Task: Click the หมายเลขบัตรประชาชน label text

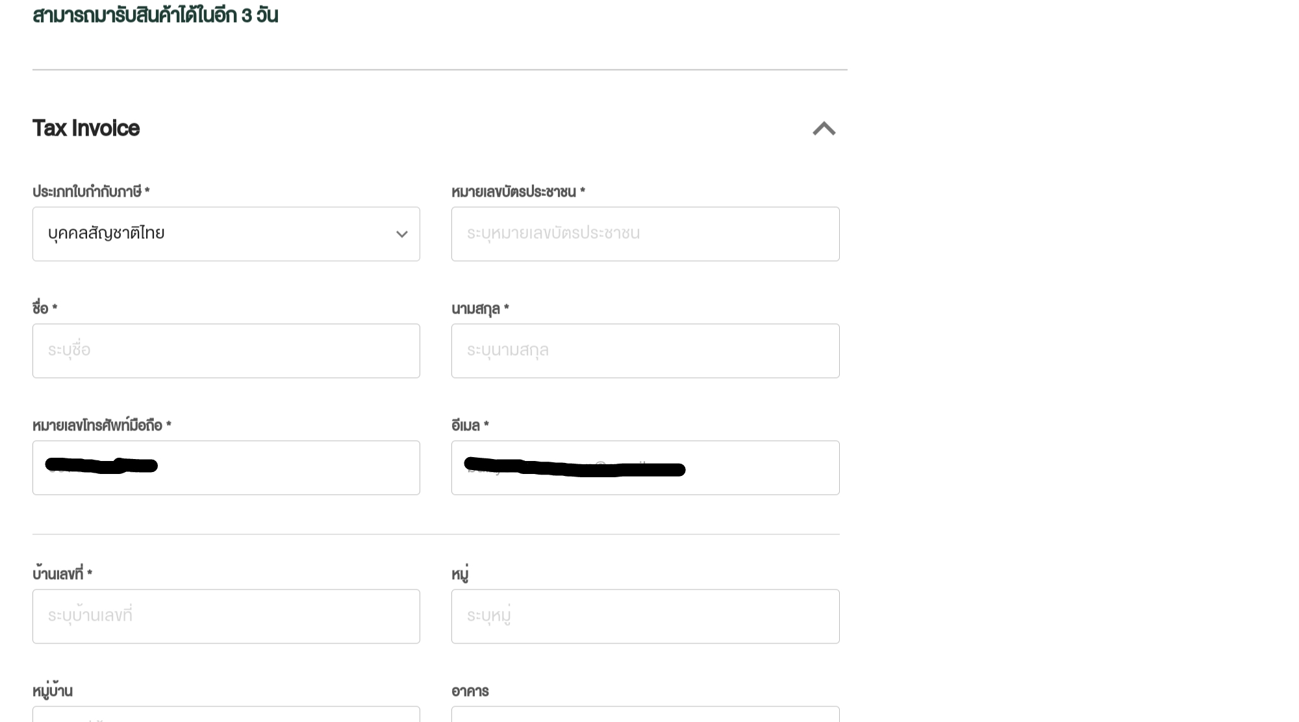Action: tap(514, 192)
